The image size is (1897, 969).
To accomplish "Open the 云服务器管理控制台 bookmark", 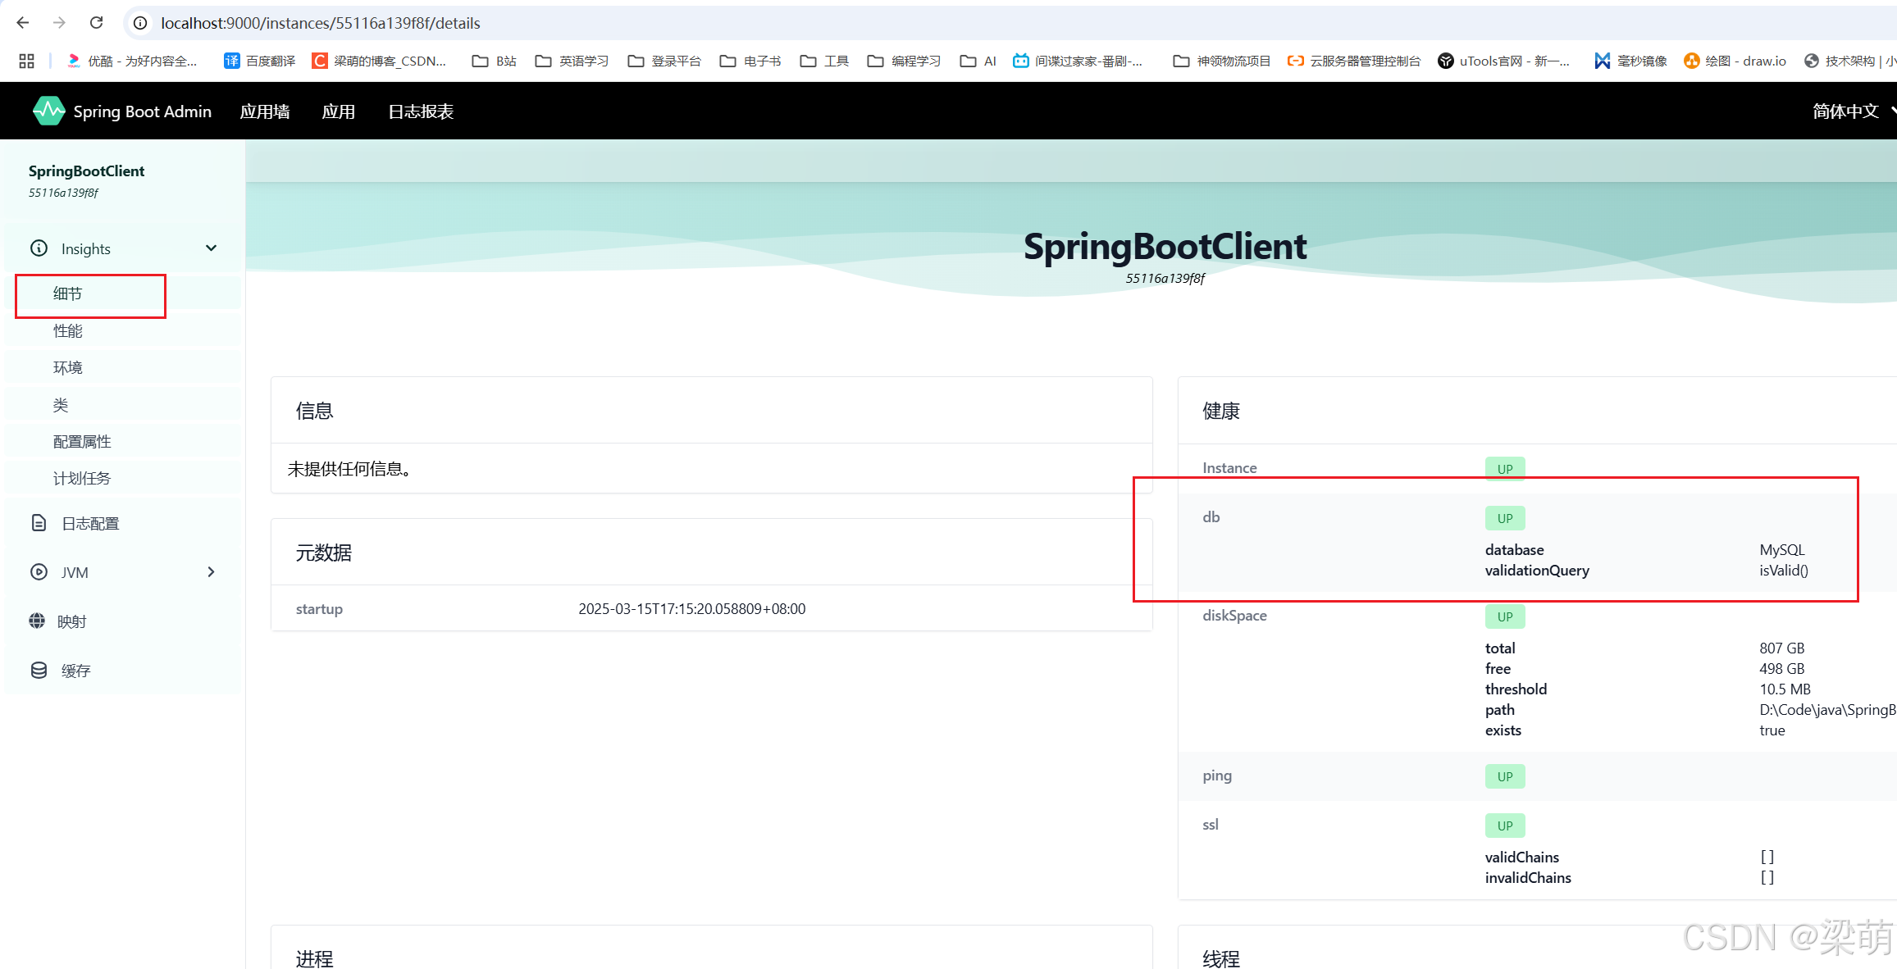I will click(x=1354, y=61).
